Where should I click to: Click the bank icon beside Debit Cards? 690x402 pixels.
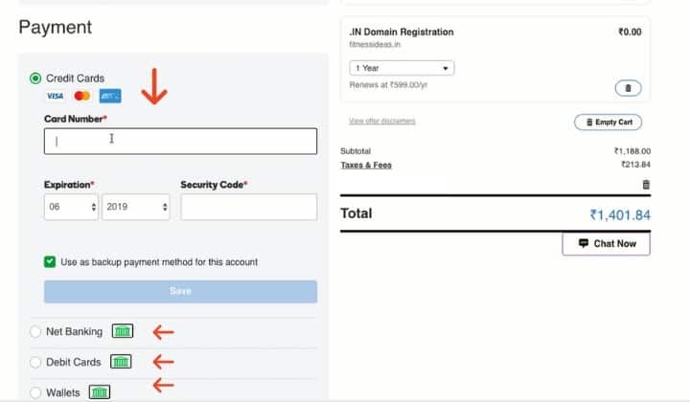click(120, 363)
